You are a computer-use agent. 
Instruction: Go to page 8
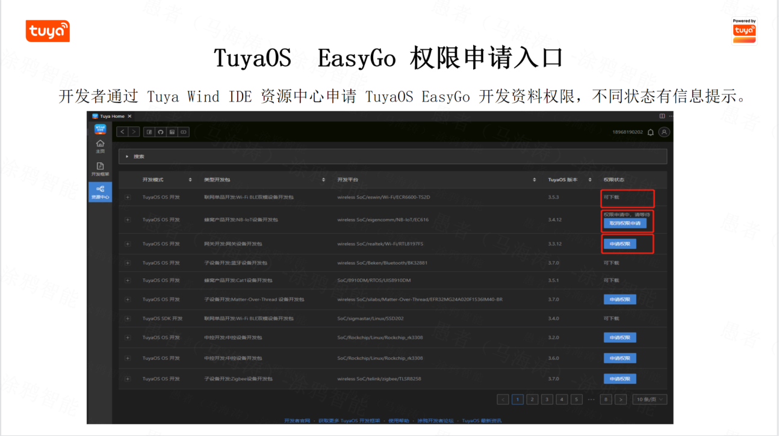[x=606, y=399]
